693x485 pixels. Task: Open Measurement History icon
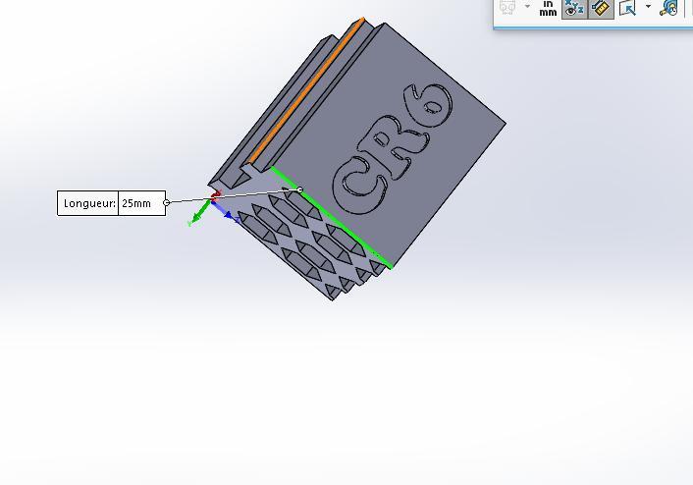pyautogui.click(x=668, y=8)
